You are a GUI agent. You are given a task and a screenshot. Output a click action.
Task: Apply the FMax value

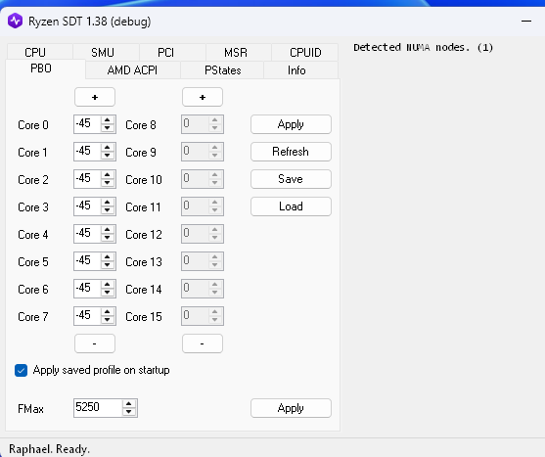click(291, 408)
